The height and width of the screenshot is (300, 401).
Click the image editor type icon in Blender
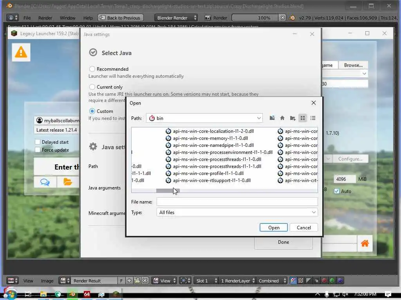tap(12, 280)
